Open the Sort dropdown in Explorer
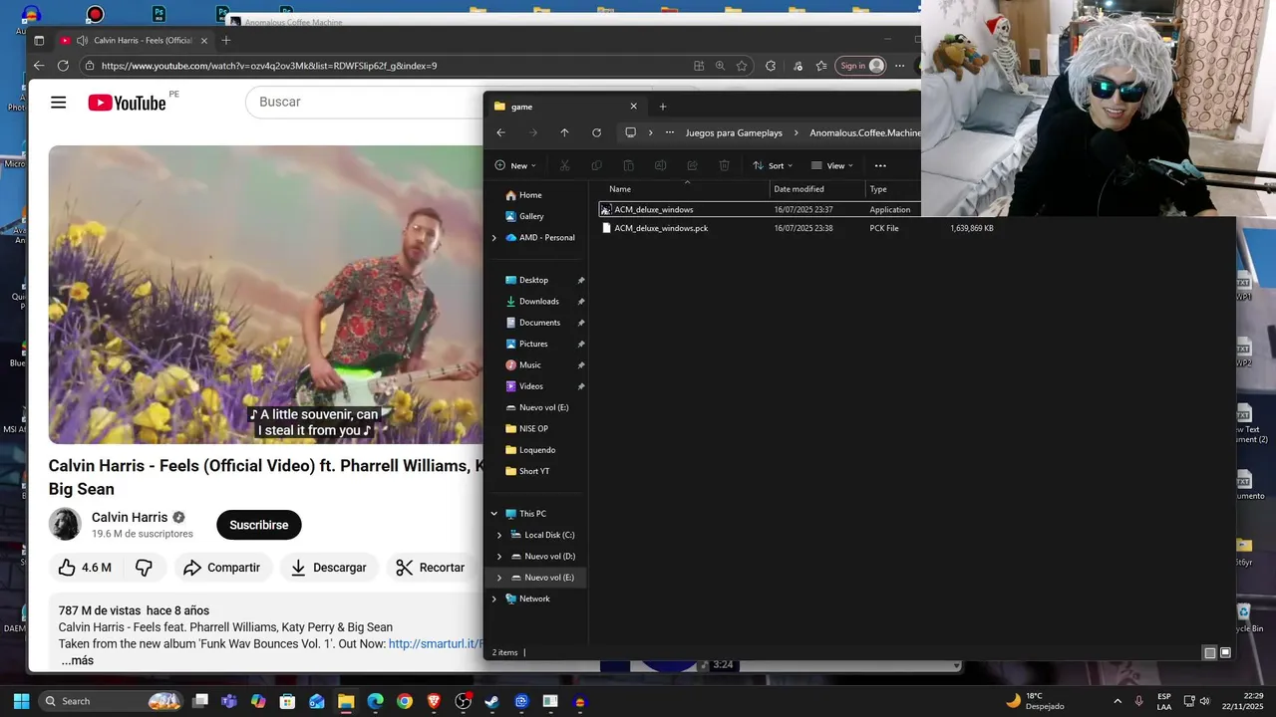This screenshot has width=1276, height=717. point(773,165)
